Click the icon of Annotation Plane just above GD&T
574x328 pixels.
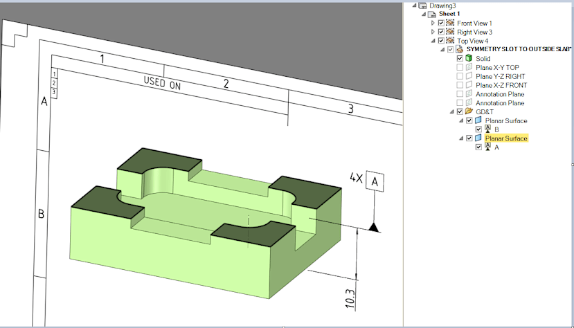click(469, 102)
